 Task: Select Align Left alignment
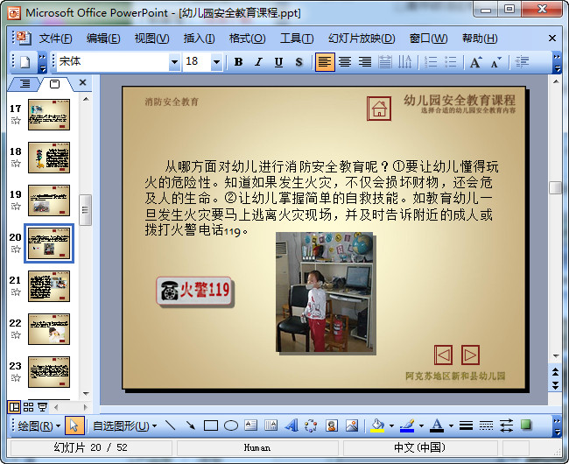325,62
